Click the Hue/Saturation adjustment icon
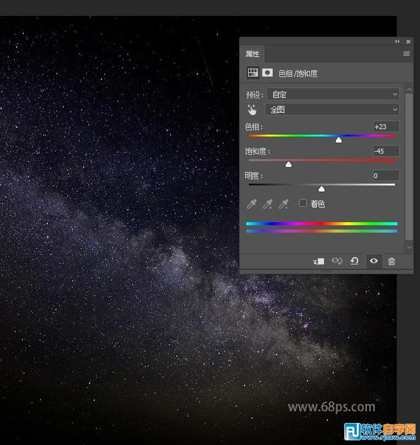Image resolution: width=420 pixels, height=445 pixels. 252,73
